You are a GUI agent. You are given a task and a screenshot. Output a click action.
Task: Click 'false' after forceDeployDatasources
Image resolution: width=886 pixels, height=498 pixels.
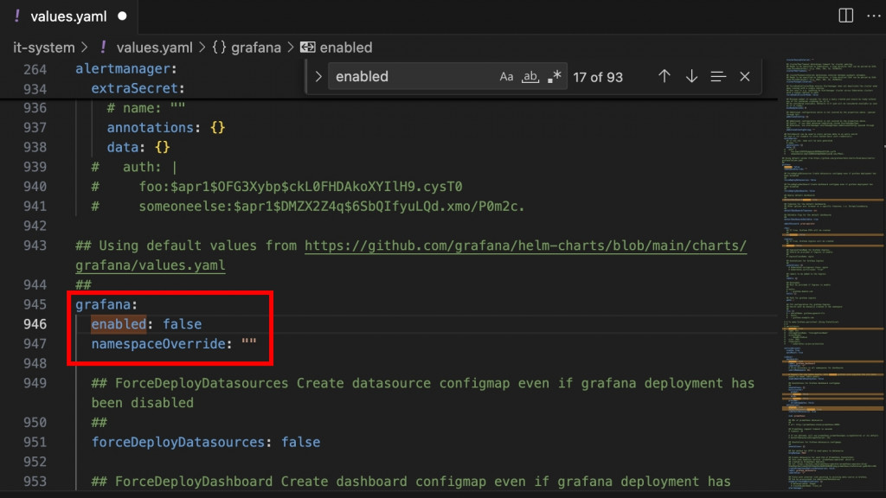coord(300,442)
